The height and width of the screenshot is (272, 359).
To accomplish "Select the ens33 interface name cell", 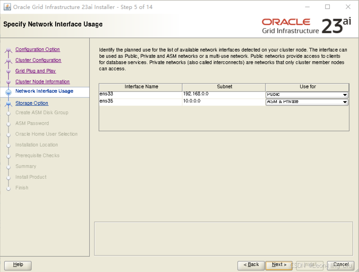I will point(140,94).
